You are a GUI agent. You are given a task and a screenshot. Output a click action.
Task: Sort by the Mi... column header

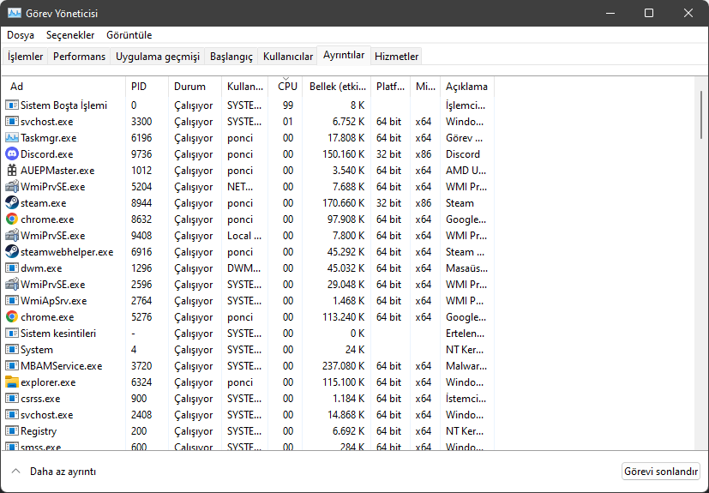pyautogui.click(x=425, y=87)
